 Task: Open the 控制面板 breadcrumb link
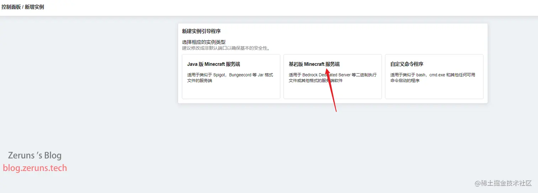(11, 7)
